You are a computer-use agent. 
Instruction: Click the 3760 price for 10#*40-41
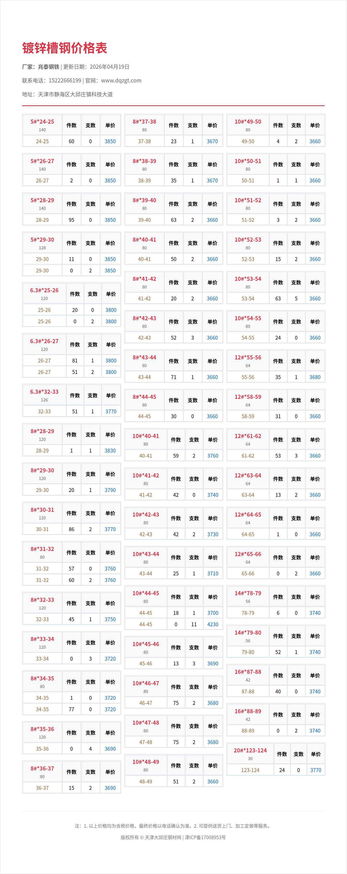pos(213,456)
